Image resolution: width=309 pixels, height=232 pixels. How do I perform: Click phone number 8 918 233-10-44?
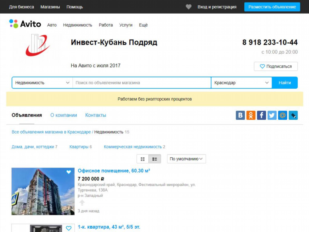tap(270, 42)
